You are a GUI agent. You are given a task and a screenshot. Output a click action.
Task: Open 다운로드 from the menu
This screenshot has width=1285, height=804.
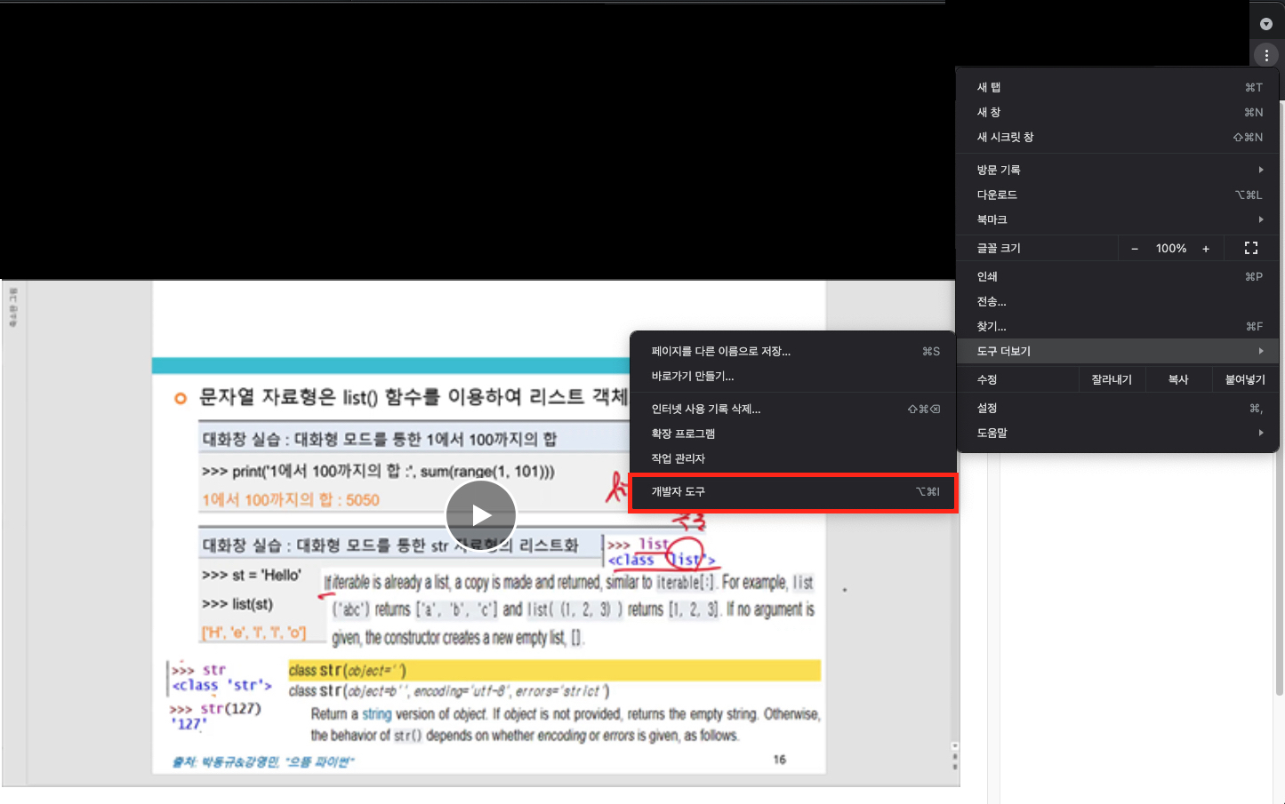tap(1118, 195)
